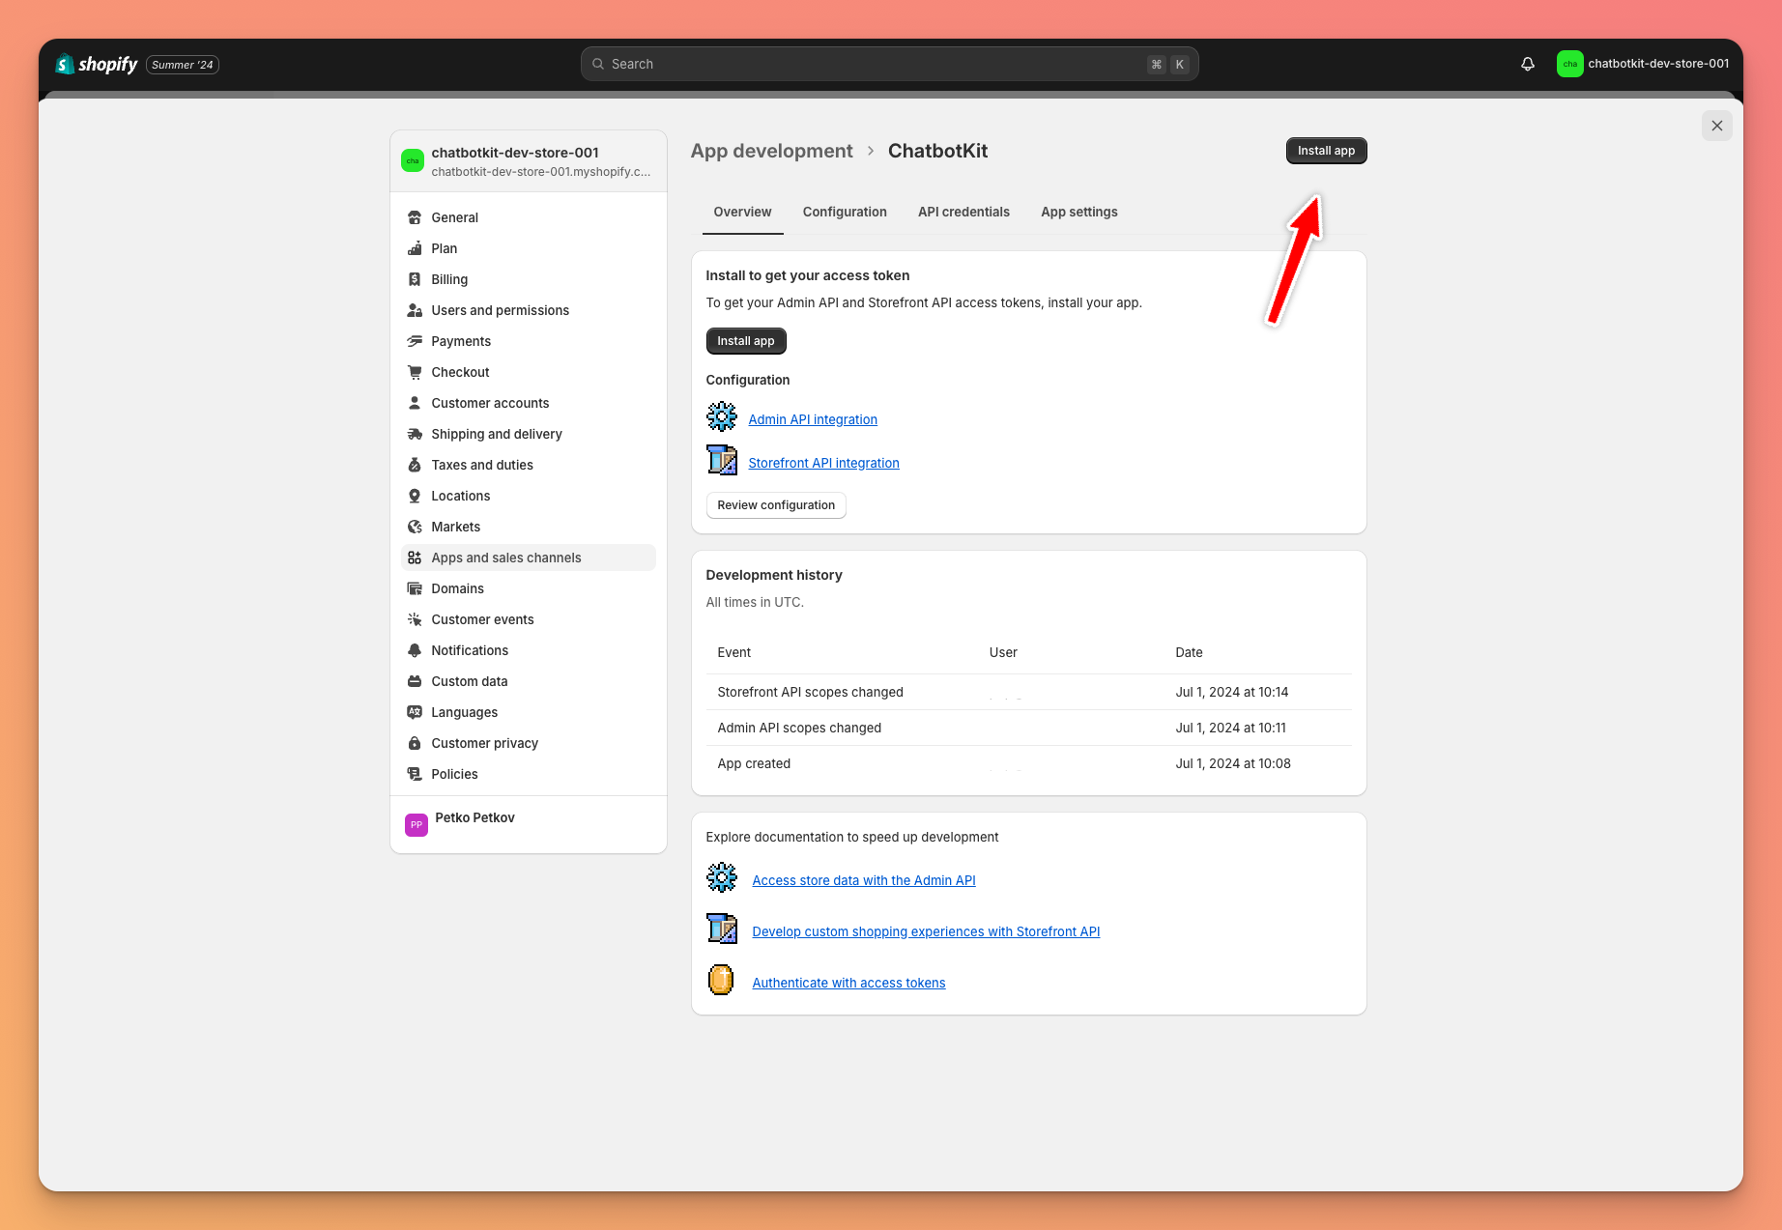
Task: Click Install app button in page header
Action: point(1326,151)
